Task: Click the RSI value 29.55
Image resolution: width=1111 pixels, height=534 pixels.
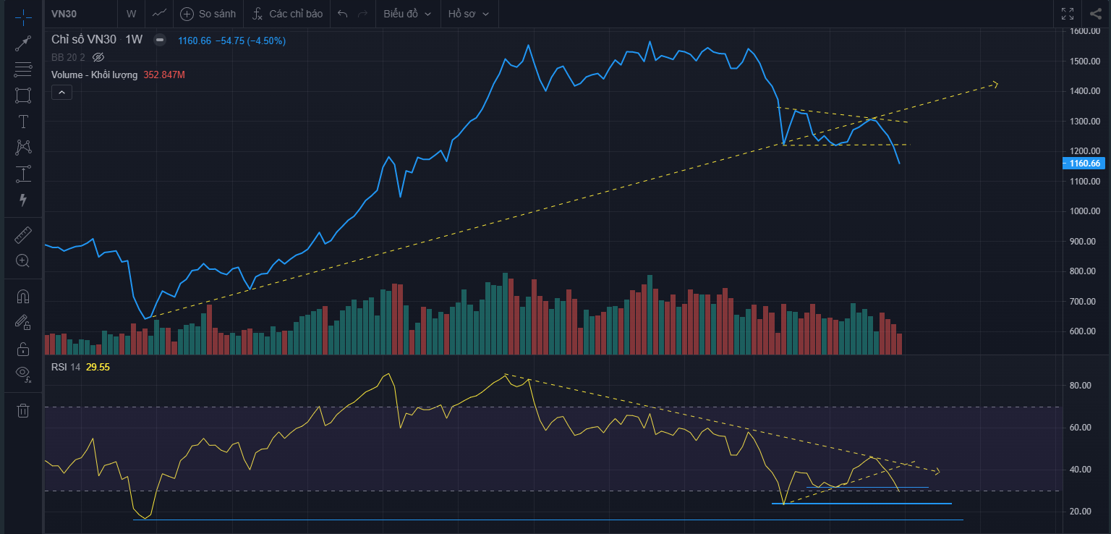Action: click(x=98, y=367)
